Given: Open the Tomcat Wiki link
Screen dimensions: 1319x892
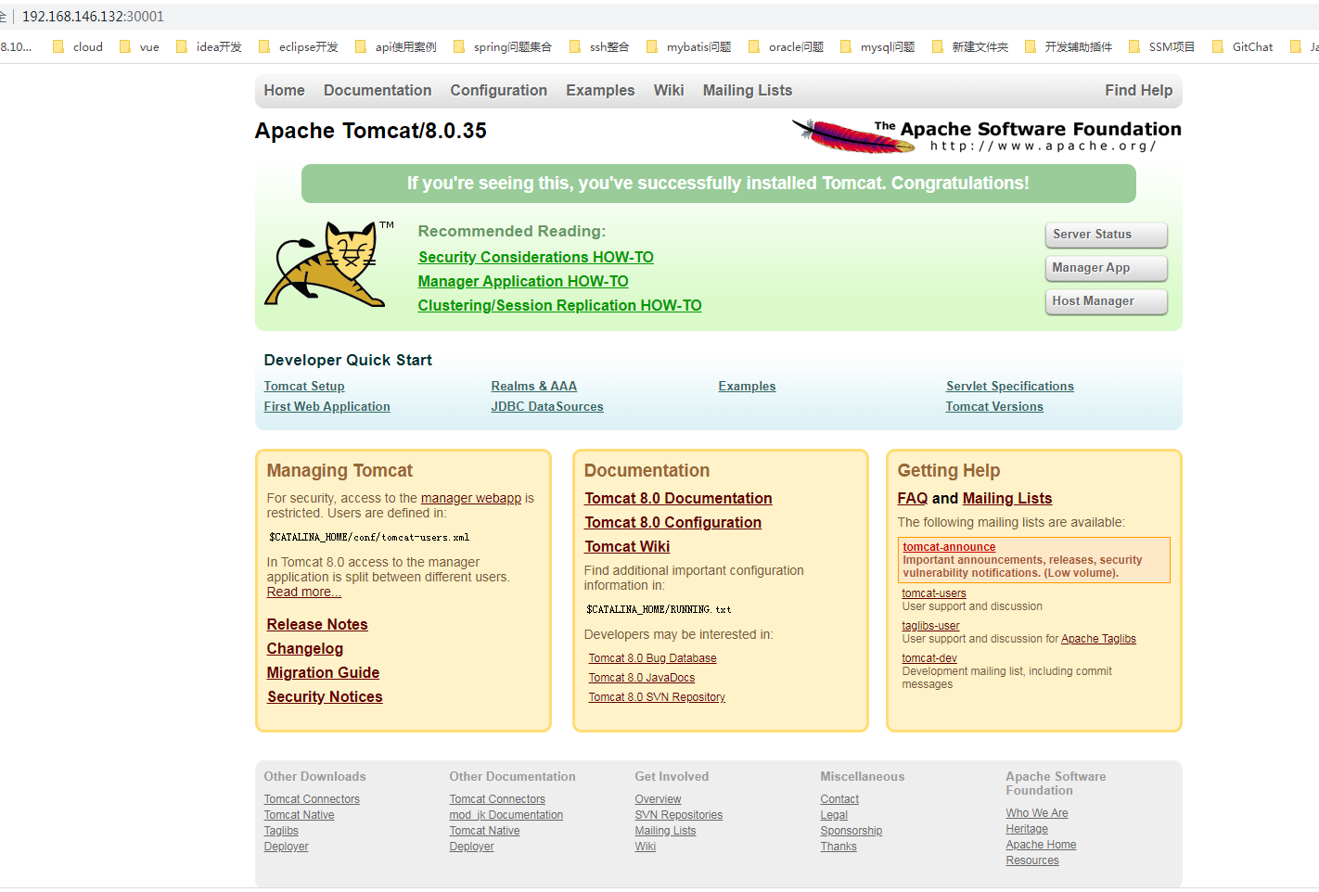Looking at the screenshot, I should [x=627, y=546].
